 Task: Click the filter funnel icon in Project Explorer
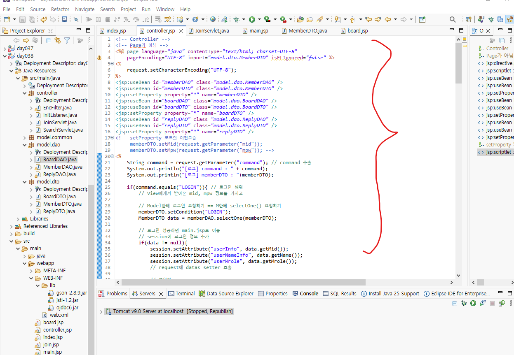tap(67, 40)
